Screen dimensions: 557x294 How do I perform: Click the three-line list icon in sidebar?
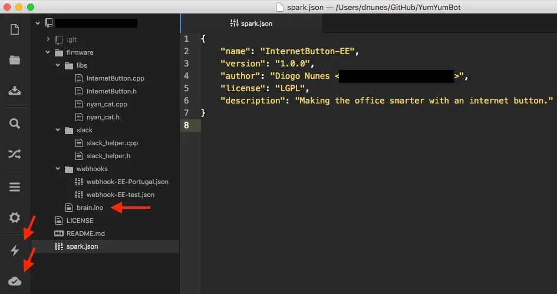click(15, 186)
